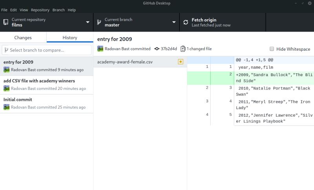Close the GitHub Desktop window

click(x=310, y=3)
